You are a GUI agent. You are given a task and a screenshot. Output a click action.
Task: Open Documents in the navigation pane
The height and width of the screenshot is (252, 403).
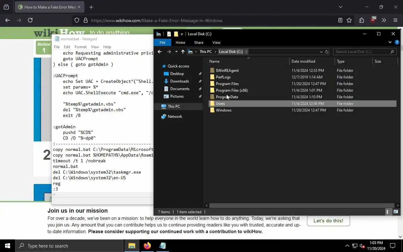[x=180, y=89]
